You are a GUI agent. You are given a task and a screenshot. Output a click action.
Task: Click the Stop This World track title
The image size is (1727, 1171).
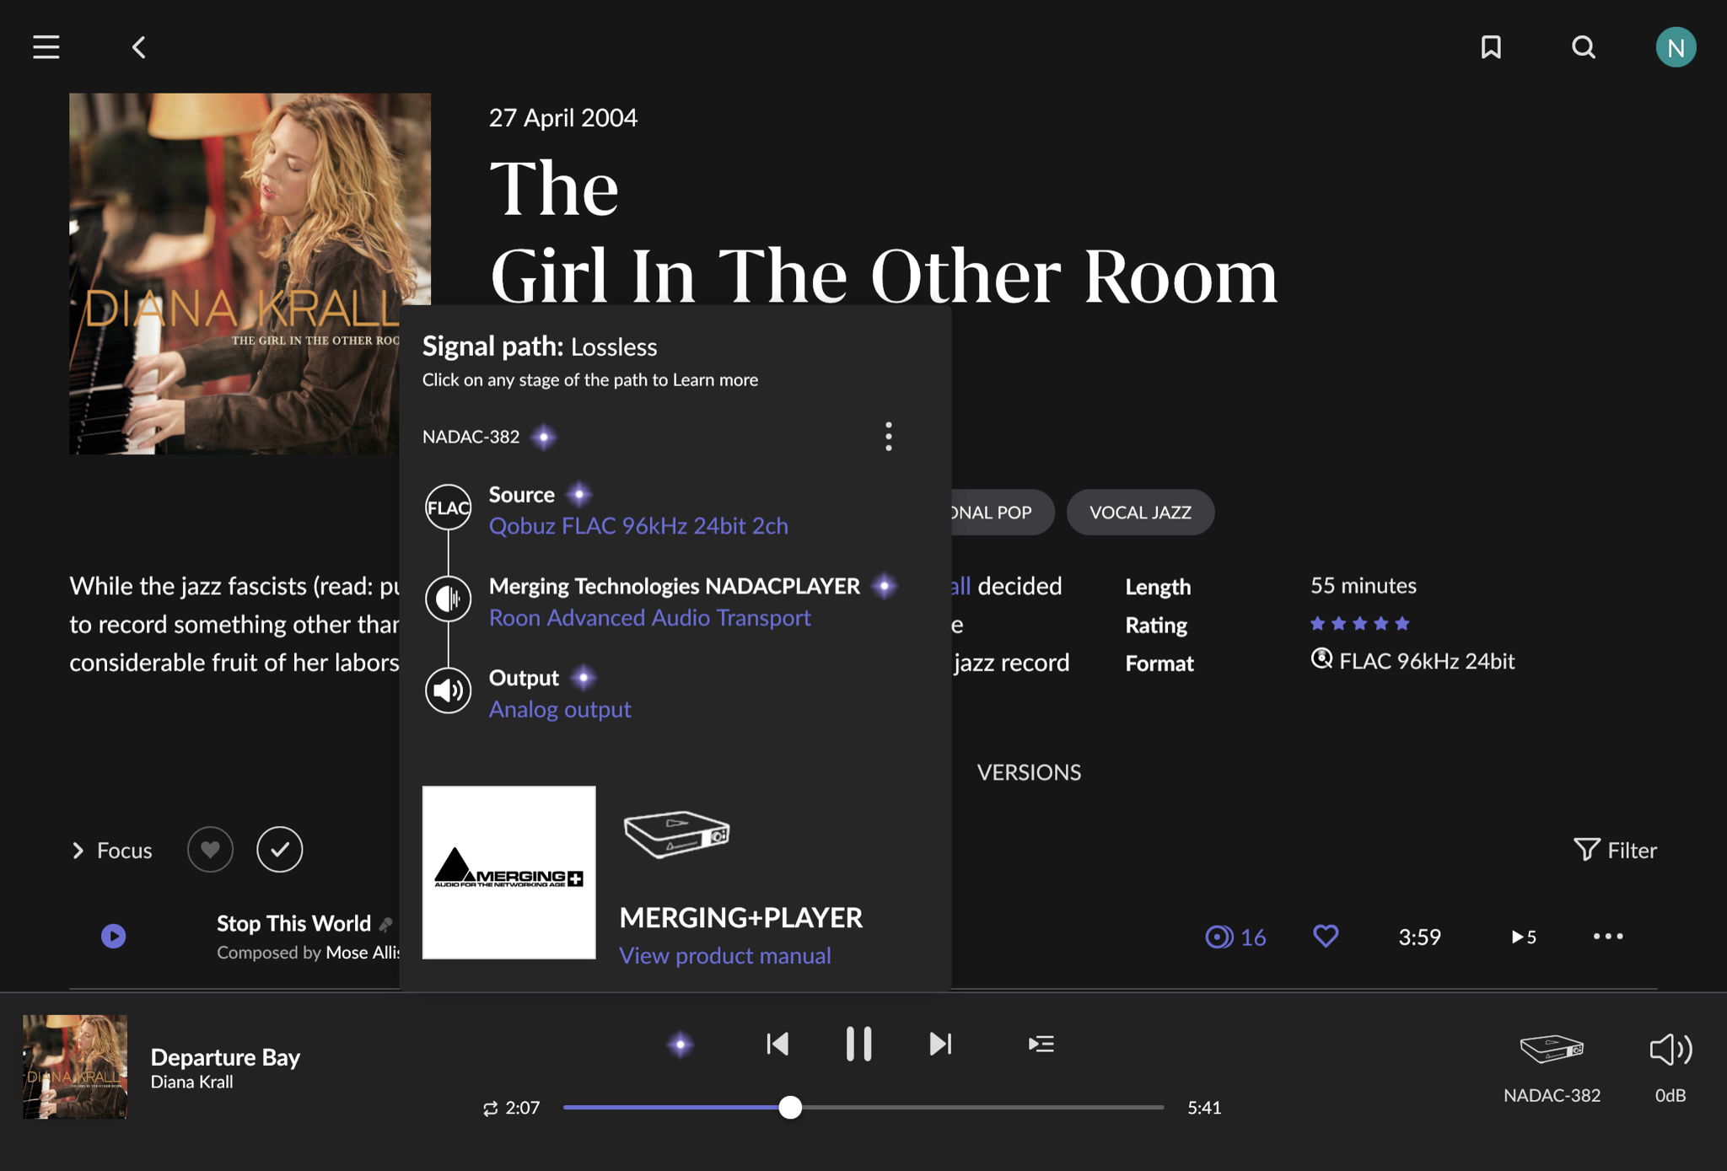[293, 924]
